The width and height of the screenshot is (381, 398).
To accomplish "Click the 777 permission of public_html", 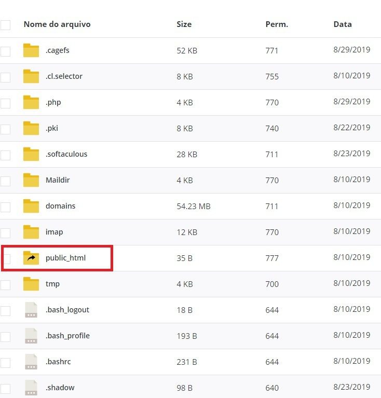I will pos(272,258).
